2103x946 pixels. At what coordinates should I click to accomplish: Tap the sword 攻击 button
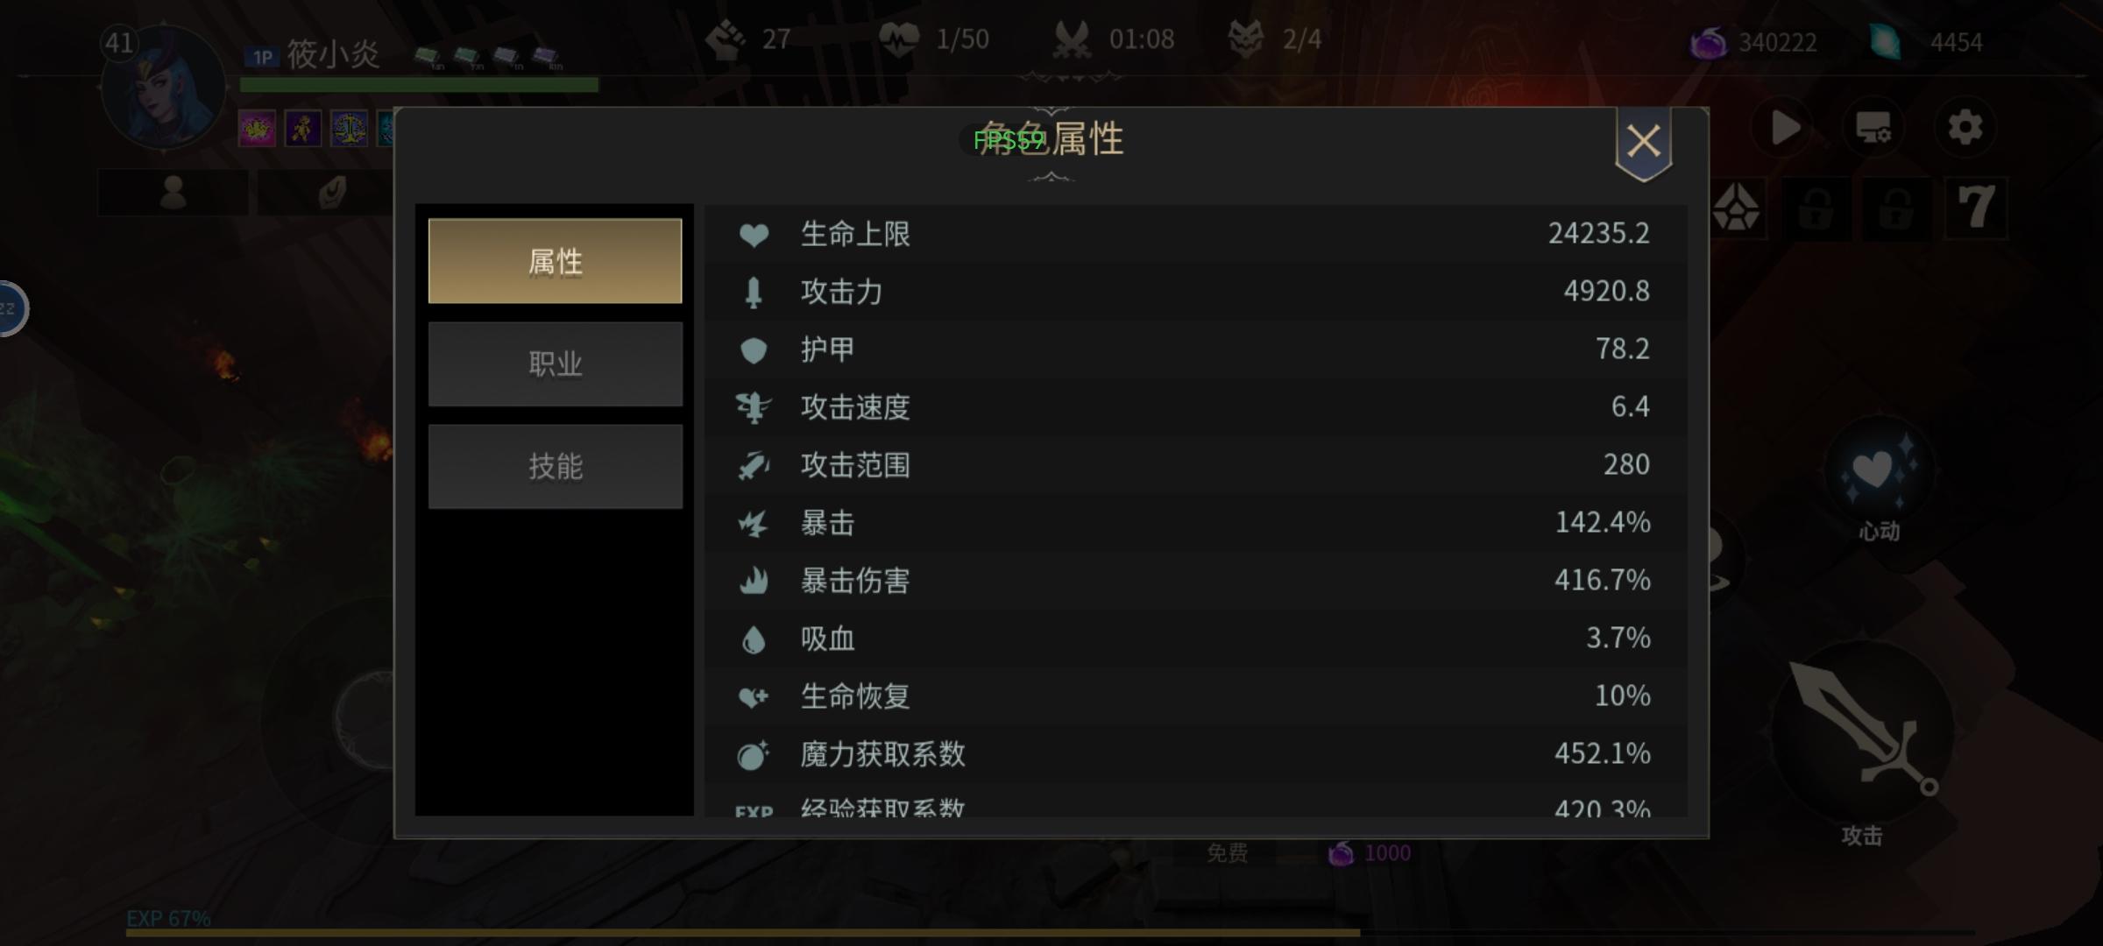(x=1863, y=731)
